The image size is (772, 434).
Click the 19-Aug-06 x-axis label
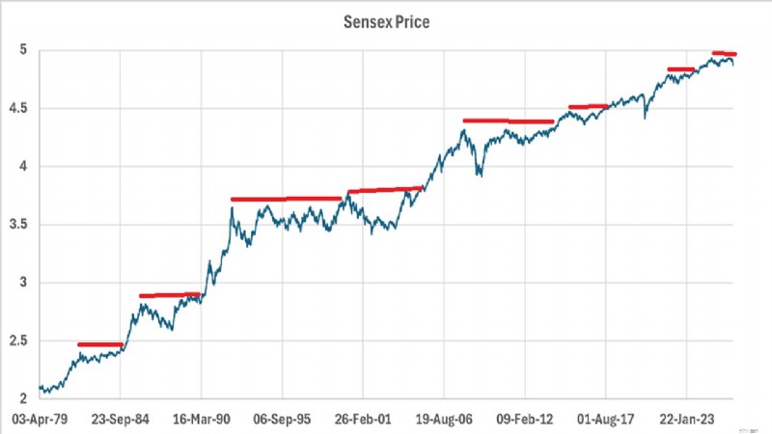[x=444, y=420]
